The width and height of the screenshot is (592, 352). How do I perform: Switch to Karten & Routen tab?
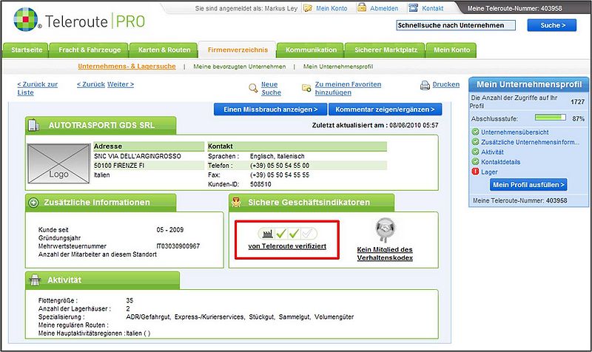click(164, 50)
